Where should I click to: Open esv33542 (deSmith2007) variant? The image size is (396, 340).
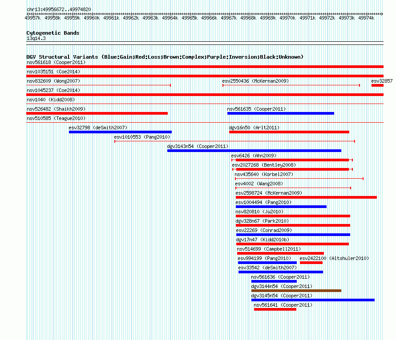(x=267, y=268)
